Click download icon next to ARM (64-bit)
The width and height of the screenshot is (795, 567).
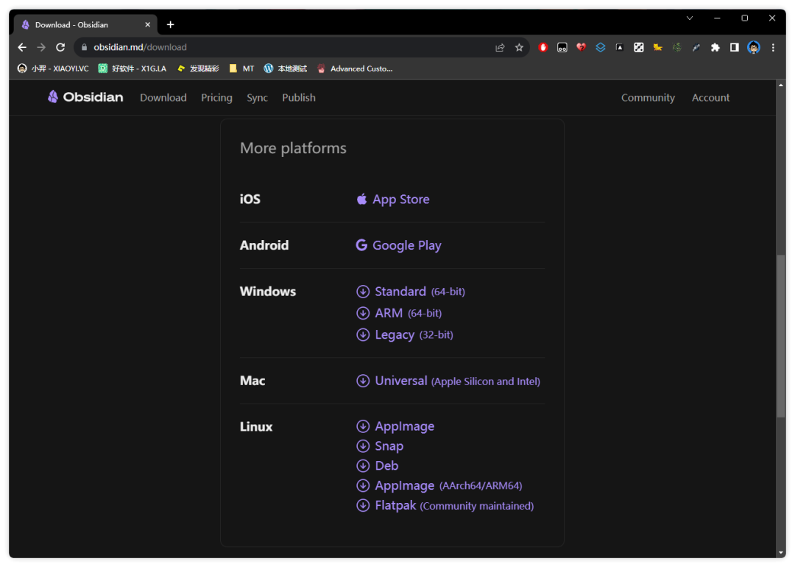click(x=362, y=313)
